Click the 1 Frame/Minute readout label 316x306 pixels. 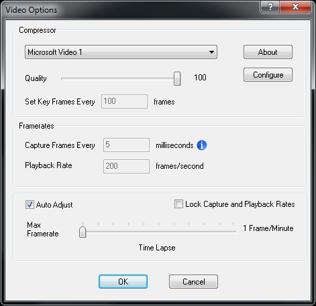[x=268, y=228]
